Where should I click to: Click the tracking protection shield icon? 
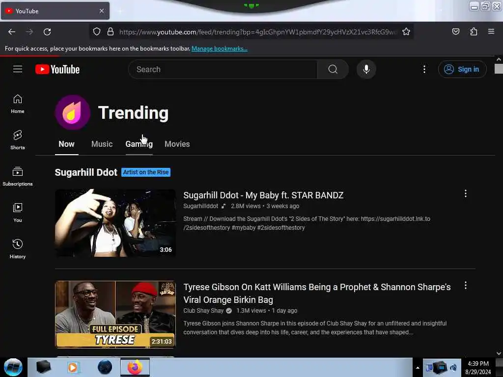[97, 31]
